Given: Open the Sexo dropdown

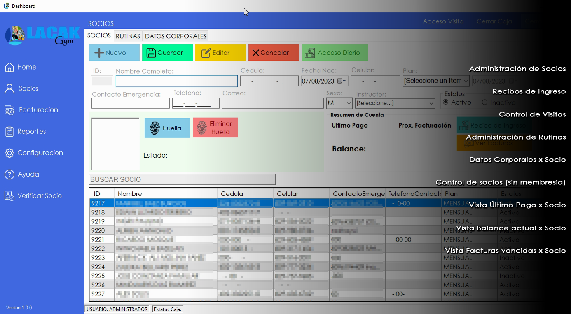Looking at the screenshot, I should click(x=349, y=103).
